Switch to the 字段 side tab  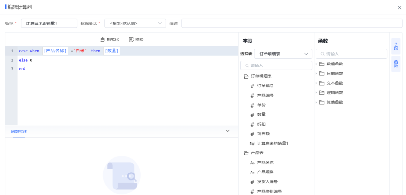(396, 46)
